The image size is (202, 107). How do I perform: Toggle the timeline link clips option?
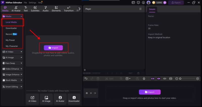coord(153,79)
